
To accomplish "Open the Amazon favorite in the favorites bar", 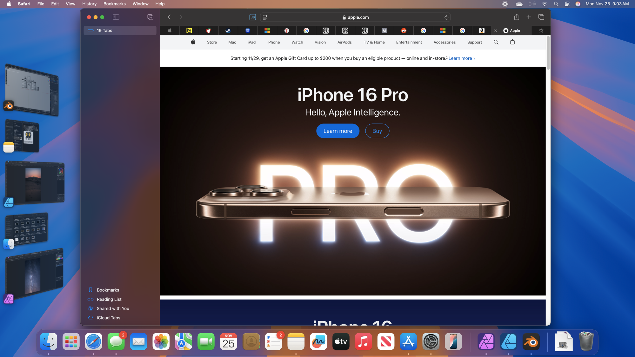I will click(x=482, y=30).
